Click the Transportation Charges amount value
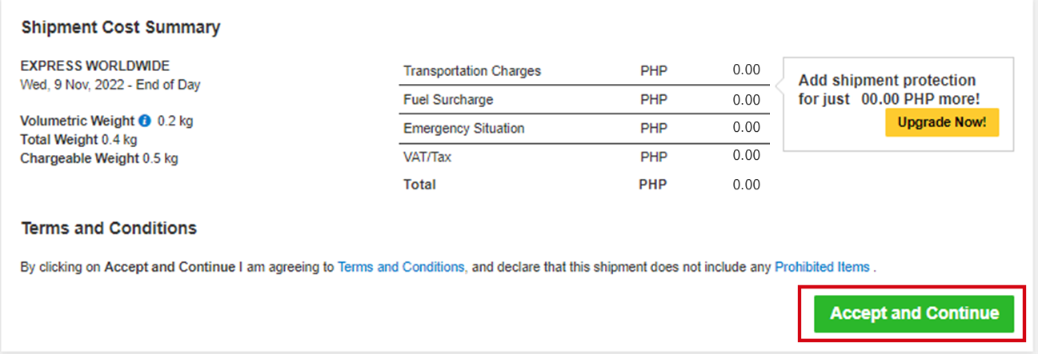Screen dimensions: 1038x354 pos(746,70)
